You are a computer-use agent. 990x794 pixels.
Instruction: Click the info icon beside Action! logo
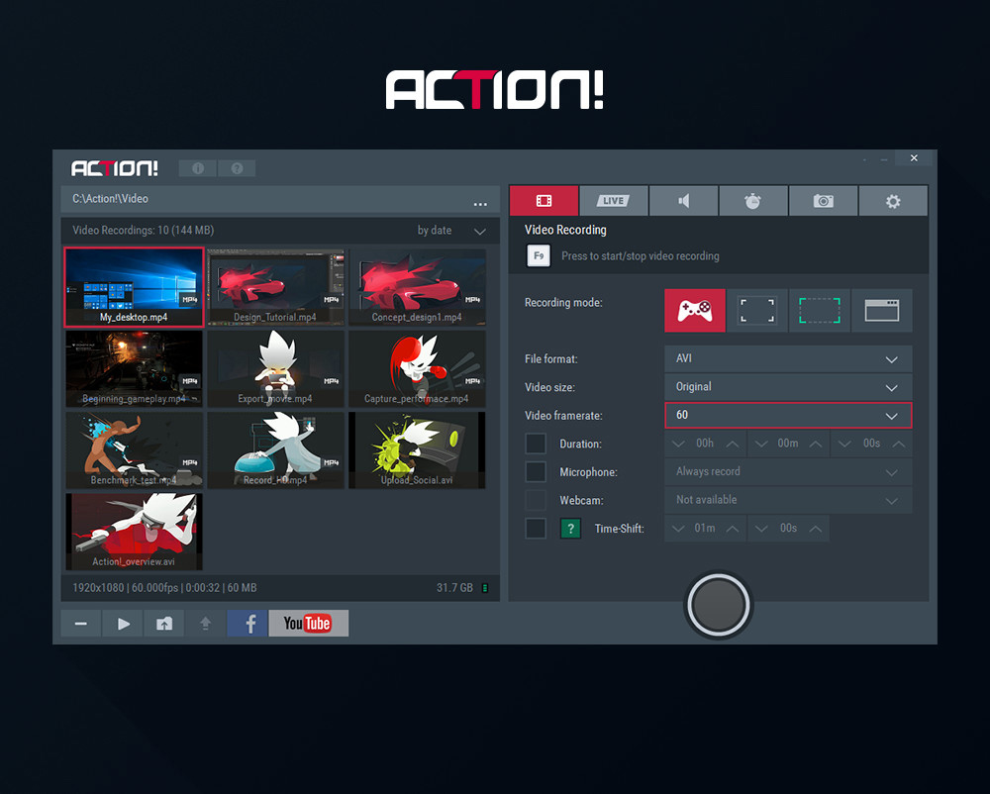point(198,168)
